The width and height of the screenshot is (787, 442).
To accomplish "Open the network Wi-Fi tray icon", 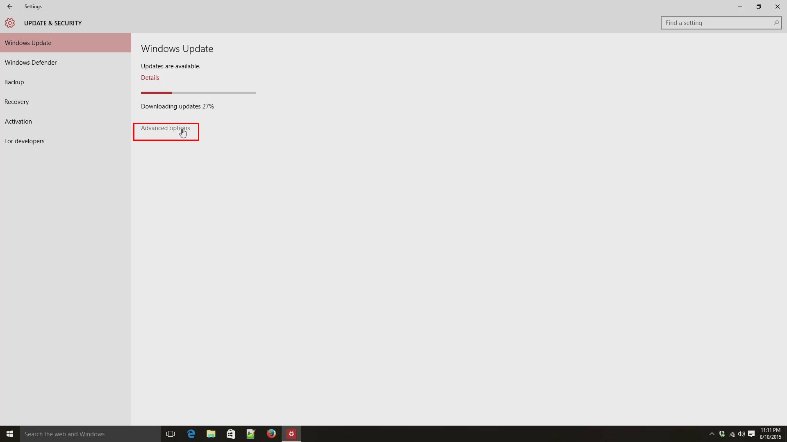I will (732, 434).
